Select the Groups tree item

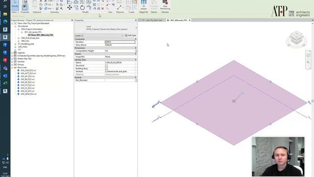point(21,64)
